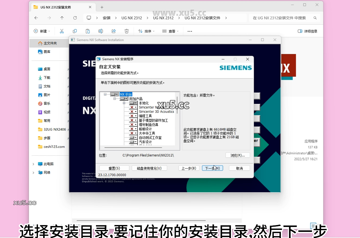Collapse the NX 平台 tree node
This screenshot has height=238, width=360.
pyautogui.click(x=105, y=94)
